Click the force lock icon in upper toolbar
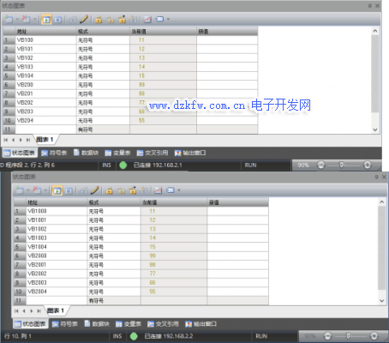Image resolution: width=389 pixels, height=343 pixels. click(99, 20)
